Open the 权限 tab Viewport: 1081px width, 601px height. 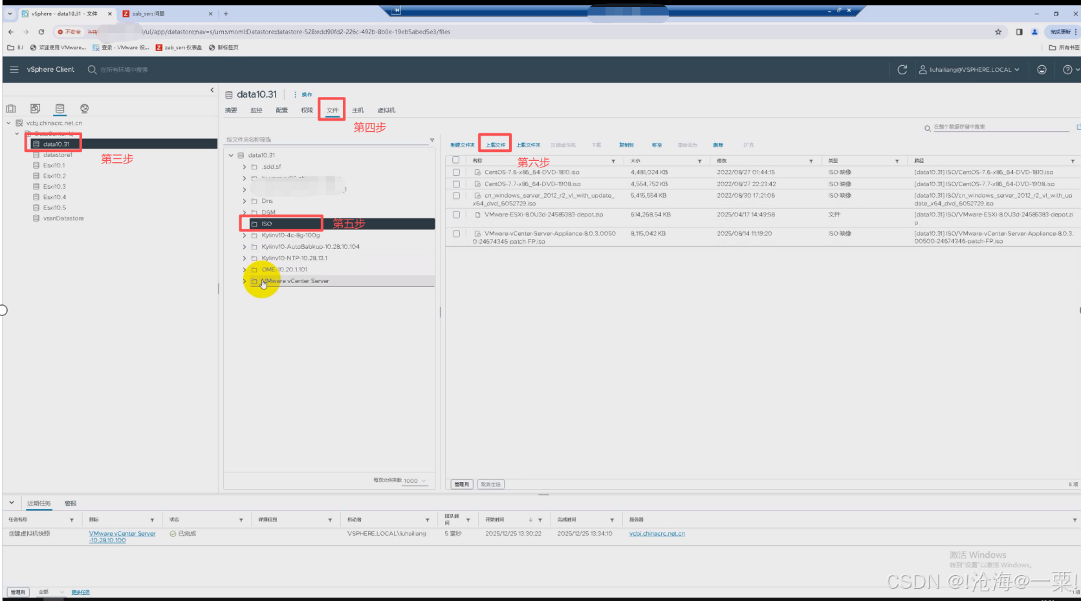click(x=307, y=111)
